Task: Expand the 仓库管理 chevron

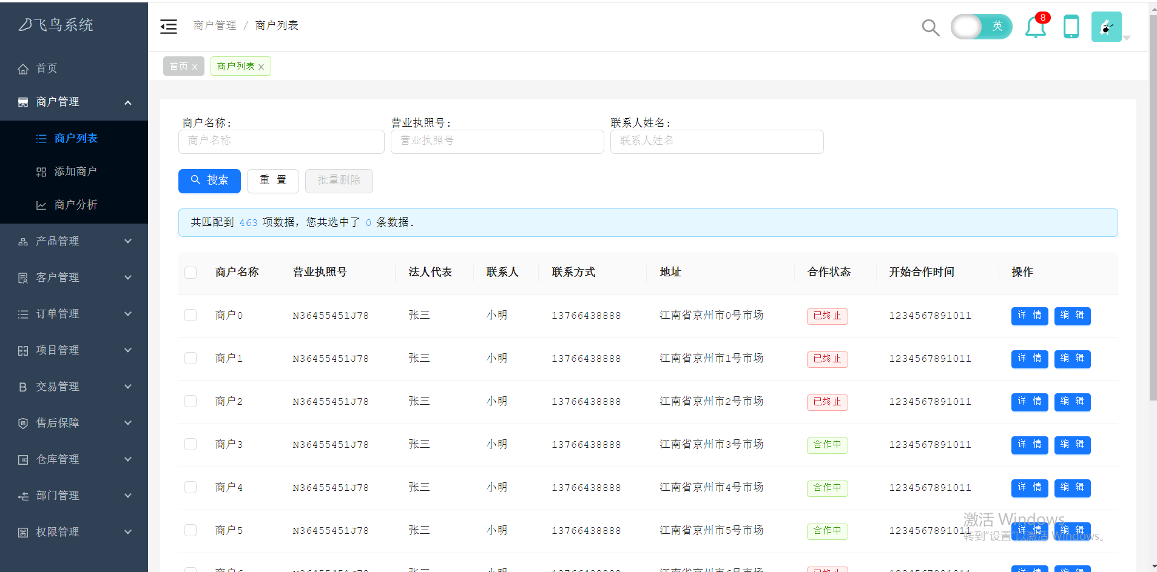Action: [128, 459]
